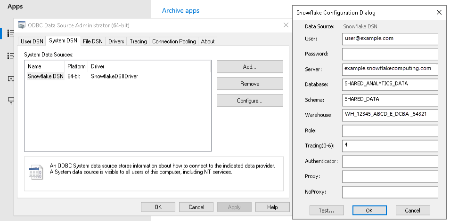450x221 pixels.
Task: Click the Configure... button
Action: pos(250,101)
